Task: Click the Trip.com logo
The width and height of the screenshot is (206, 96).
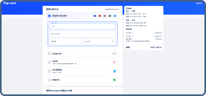Action: click(10, 3)
